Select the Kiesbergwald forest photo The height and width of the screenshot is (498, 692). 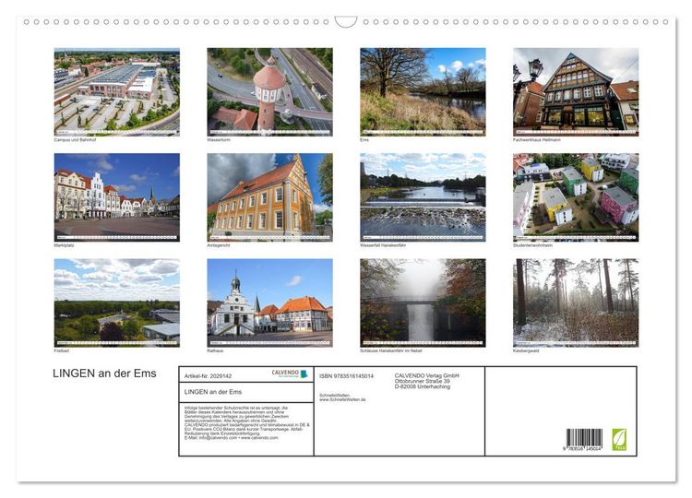pos(576,302)
